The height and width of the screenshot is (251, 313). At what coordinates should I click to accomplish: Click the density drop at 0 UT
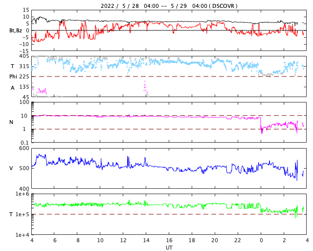click(x=261, y=125)
